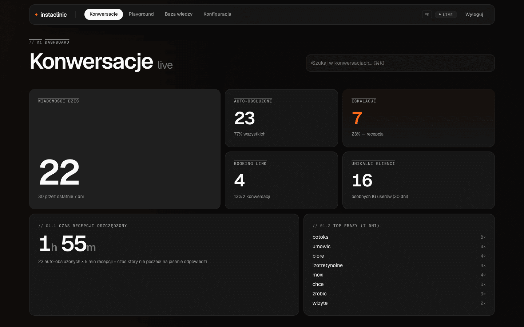Click the Konwersacje page title

tap(91, 61)
